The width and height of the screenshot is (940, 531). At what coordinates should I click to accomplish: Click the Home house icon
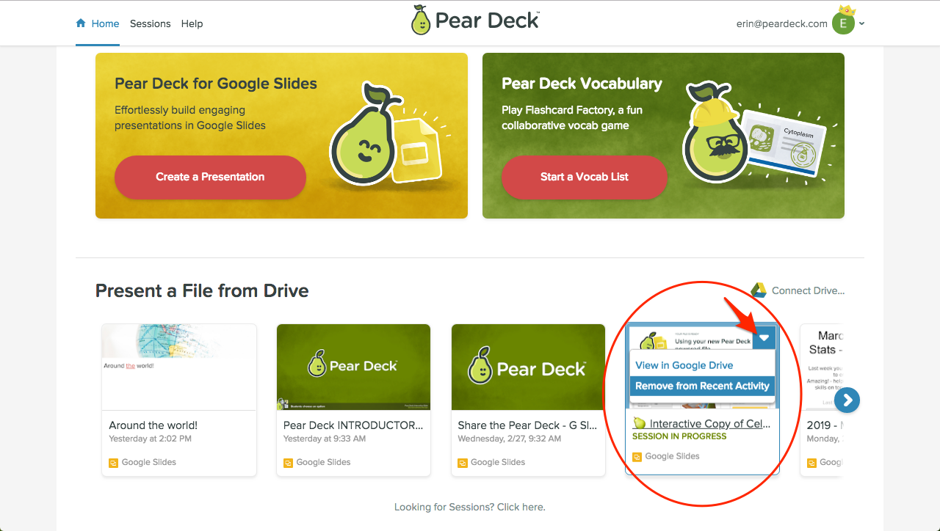pyautogui.click(x=81, y=23)
